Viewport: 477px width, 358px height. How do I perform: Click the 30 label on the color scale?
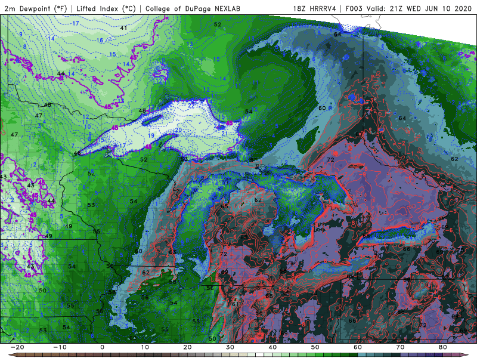coord(230,347)
